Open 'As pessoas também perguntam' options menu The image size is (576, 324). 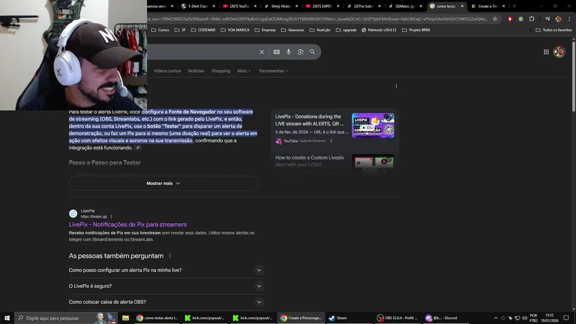[170, 256]
